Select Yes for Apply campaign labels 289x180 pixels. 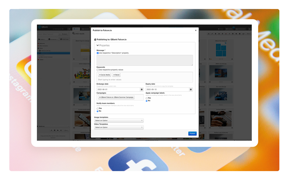[x=147, y=98]
